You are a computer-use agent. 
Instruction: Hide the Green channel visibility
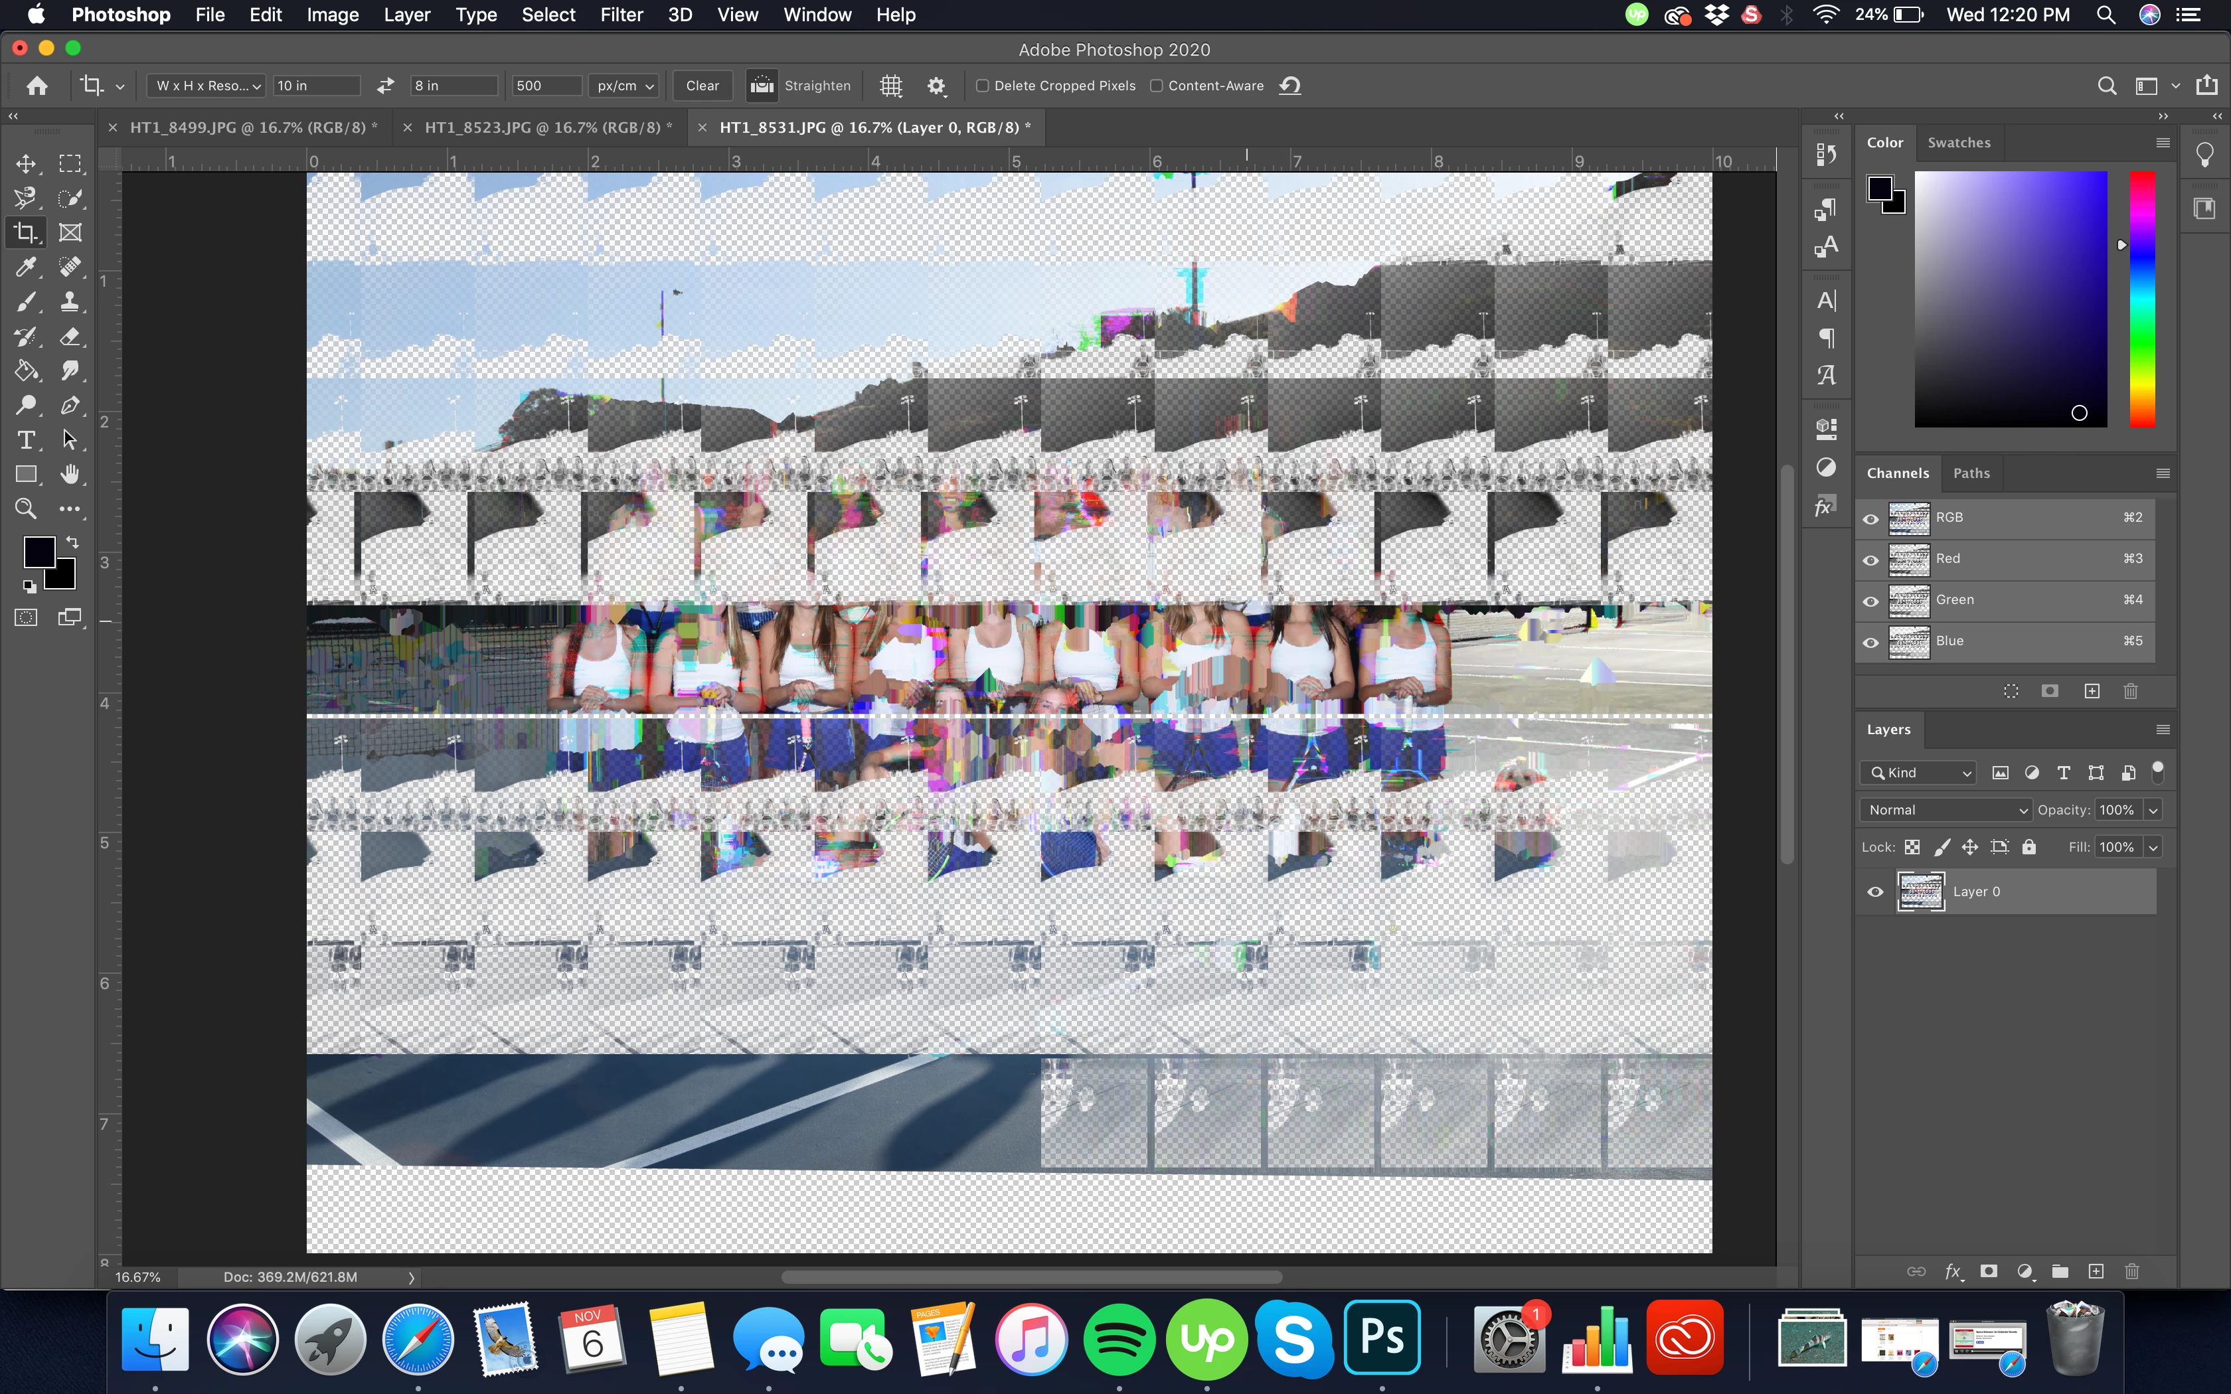pos(1870,601)
